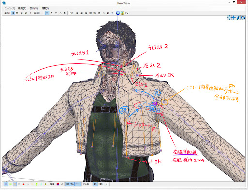Click the purple circled bone in viewport
248x190 pixels.
tap(155, 103)
